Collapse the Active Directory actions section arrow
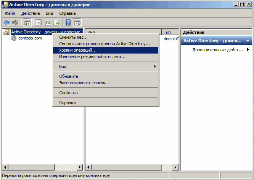Image resolution: width=254 pixels, height=180 pixels. click(x=248, y=41)
